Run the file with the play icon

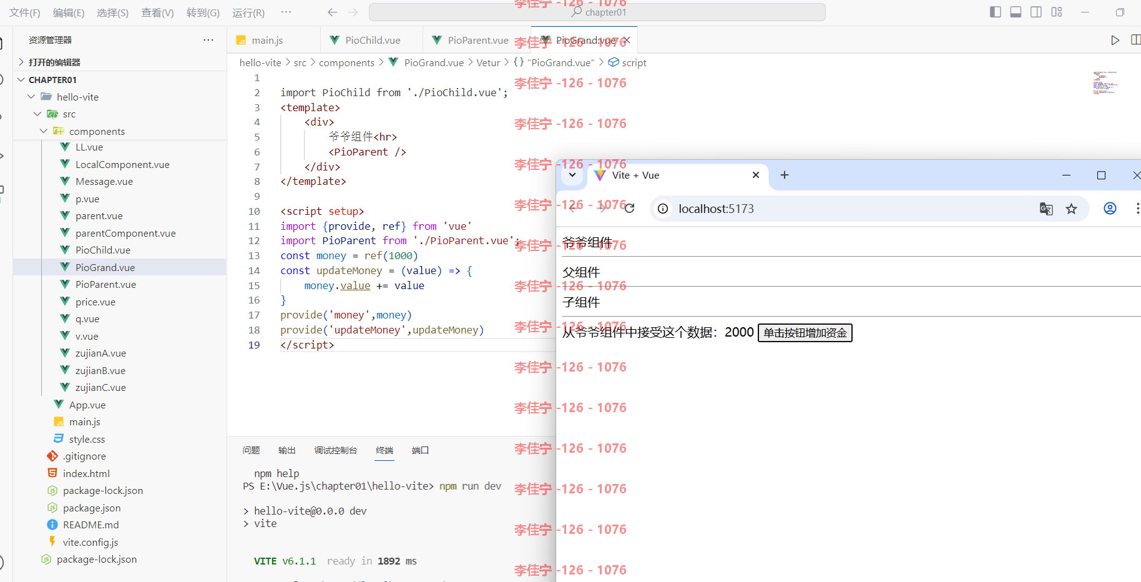pyautogui.click(x=1115, y=40)
